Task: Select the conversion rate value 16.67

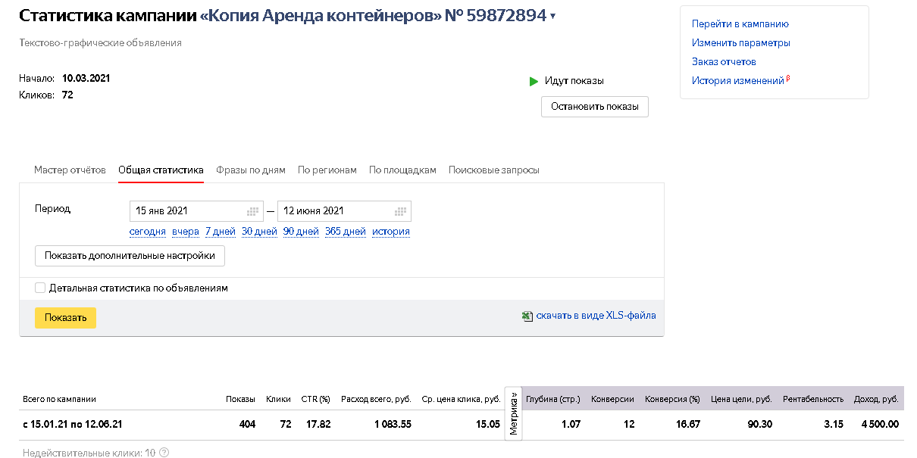Action: 687,425
